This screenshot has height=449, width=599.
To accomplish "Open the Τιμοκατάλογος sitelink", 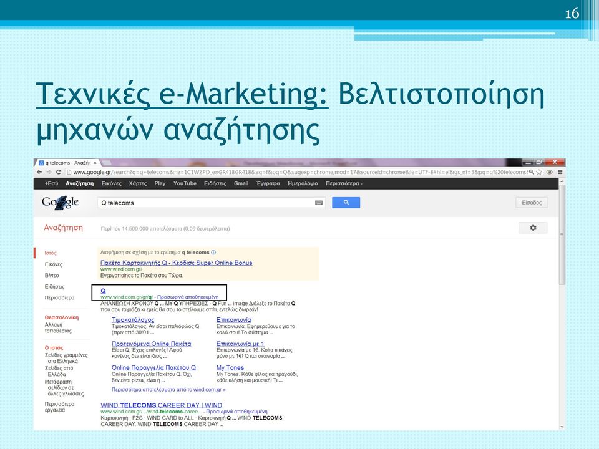I will pos(133,319).
